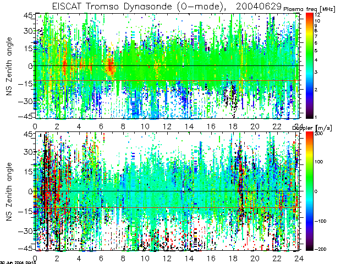Click the 4 tick on plasma frequency scale
This screenshot has width=352, height=264.
pyautogui.click(x=316, y=60)
